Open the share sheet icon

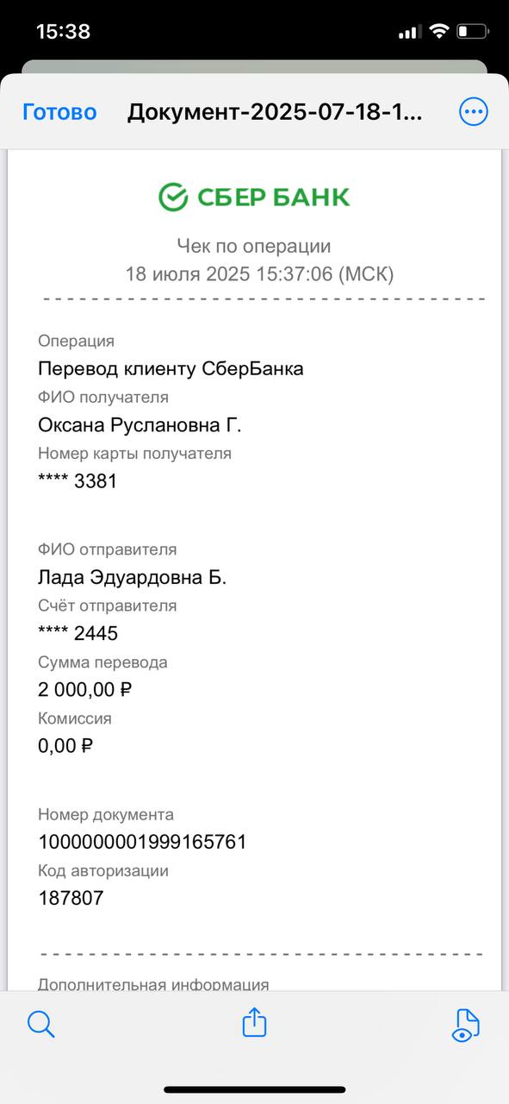(x=254, y=1022)
